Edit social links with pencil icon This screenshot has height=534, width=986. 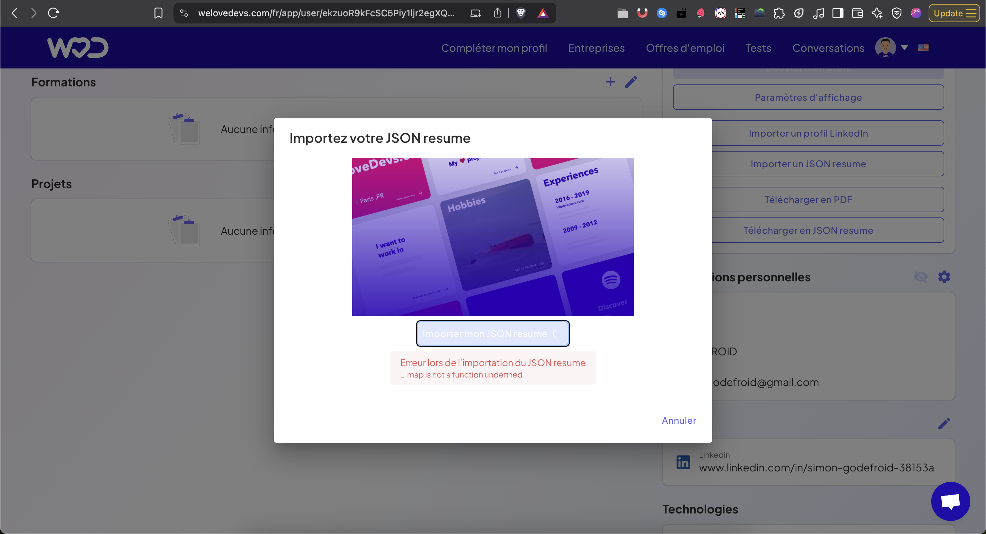[x=944, y=423]
